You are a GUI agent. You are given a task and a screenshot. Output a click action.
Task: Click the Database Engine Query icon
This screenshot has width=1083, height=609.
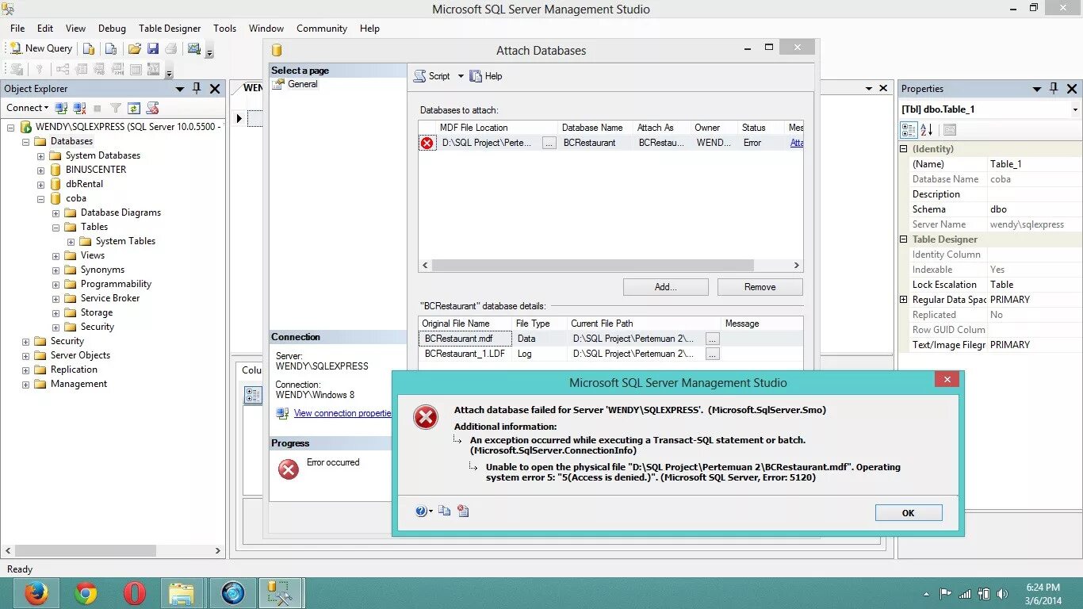[x=89, y=48]
